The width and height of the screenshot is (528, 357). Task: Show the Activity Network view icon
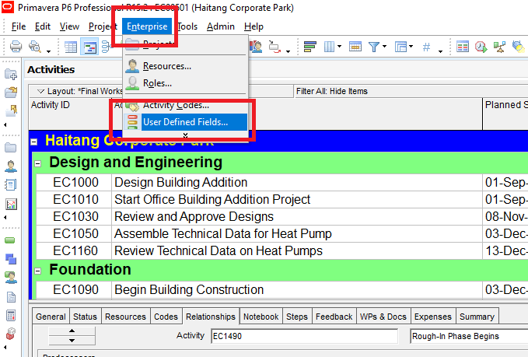pyautogui.click(x=106, y=47)
